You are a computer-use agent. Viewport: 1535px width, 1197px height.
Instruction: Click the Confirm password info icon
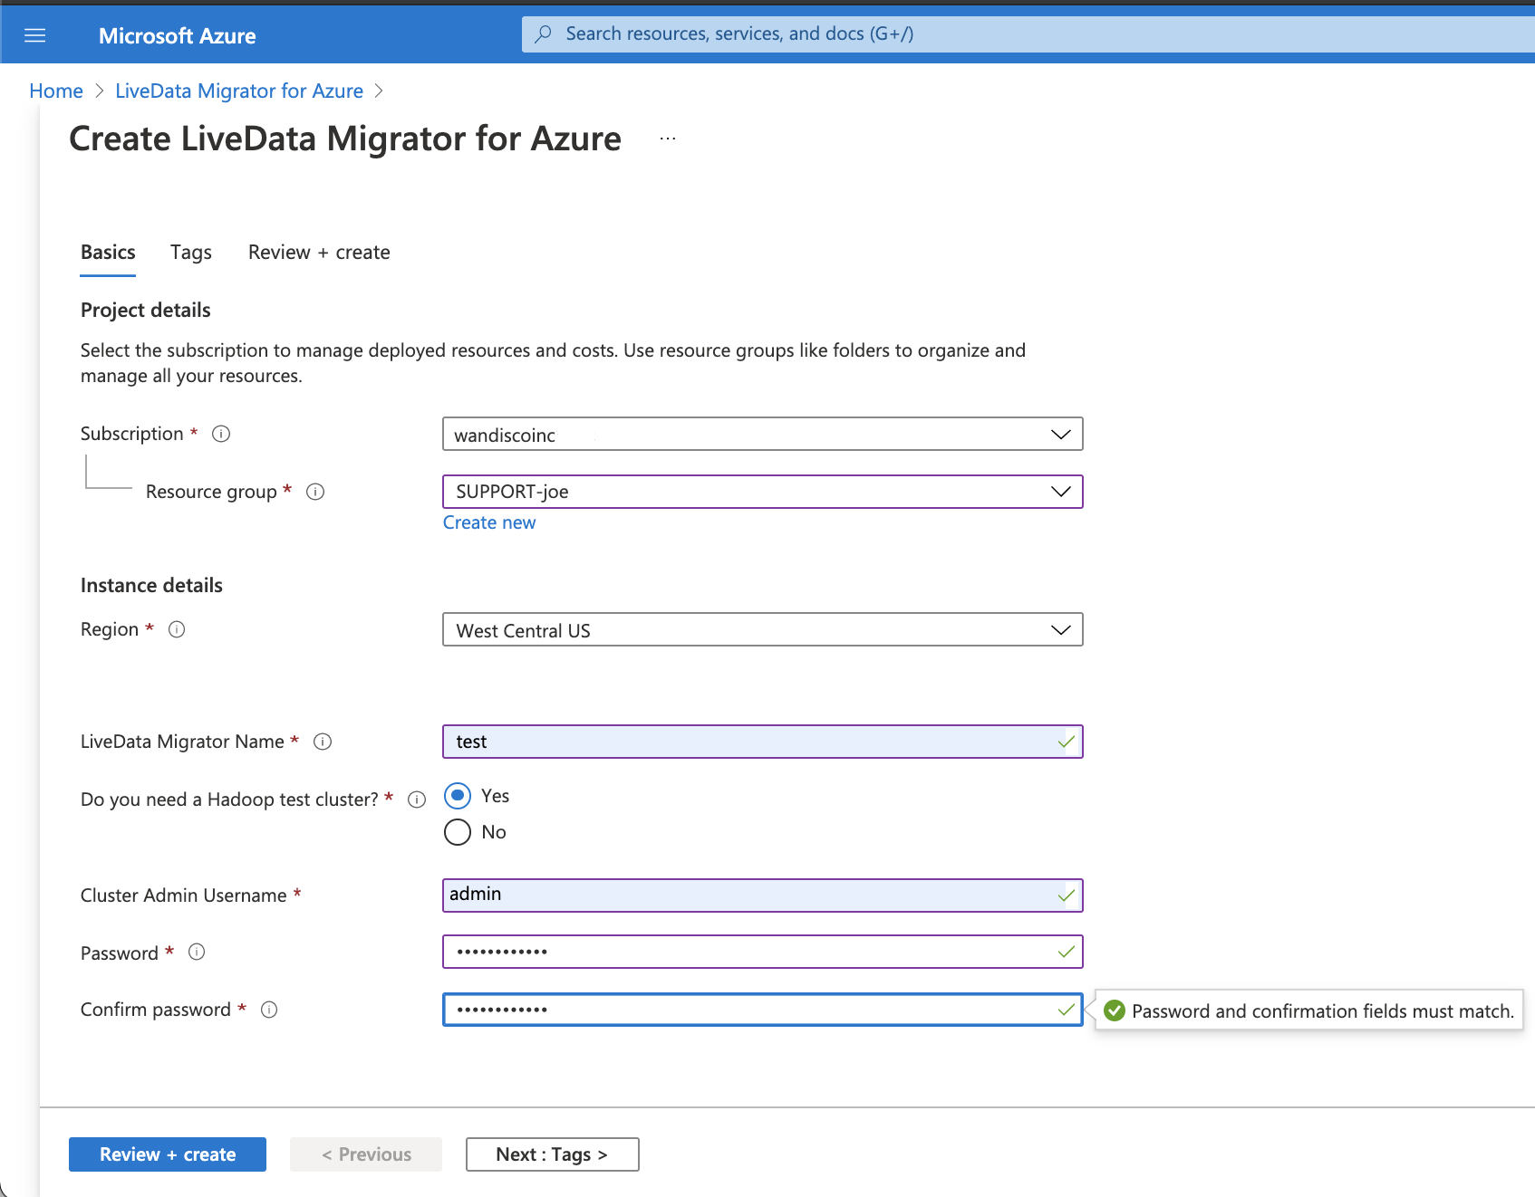click(269, 1010)
